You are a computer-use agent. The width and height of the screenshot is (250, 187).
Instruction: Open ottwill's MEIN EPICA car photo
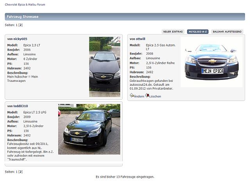click(212, 62)
